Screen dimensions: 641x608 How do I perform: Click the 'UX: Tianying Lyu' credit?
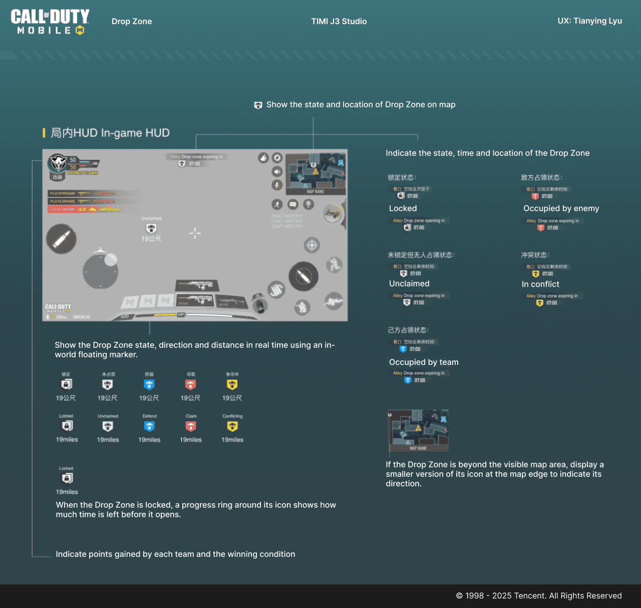(590, 21)
